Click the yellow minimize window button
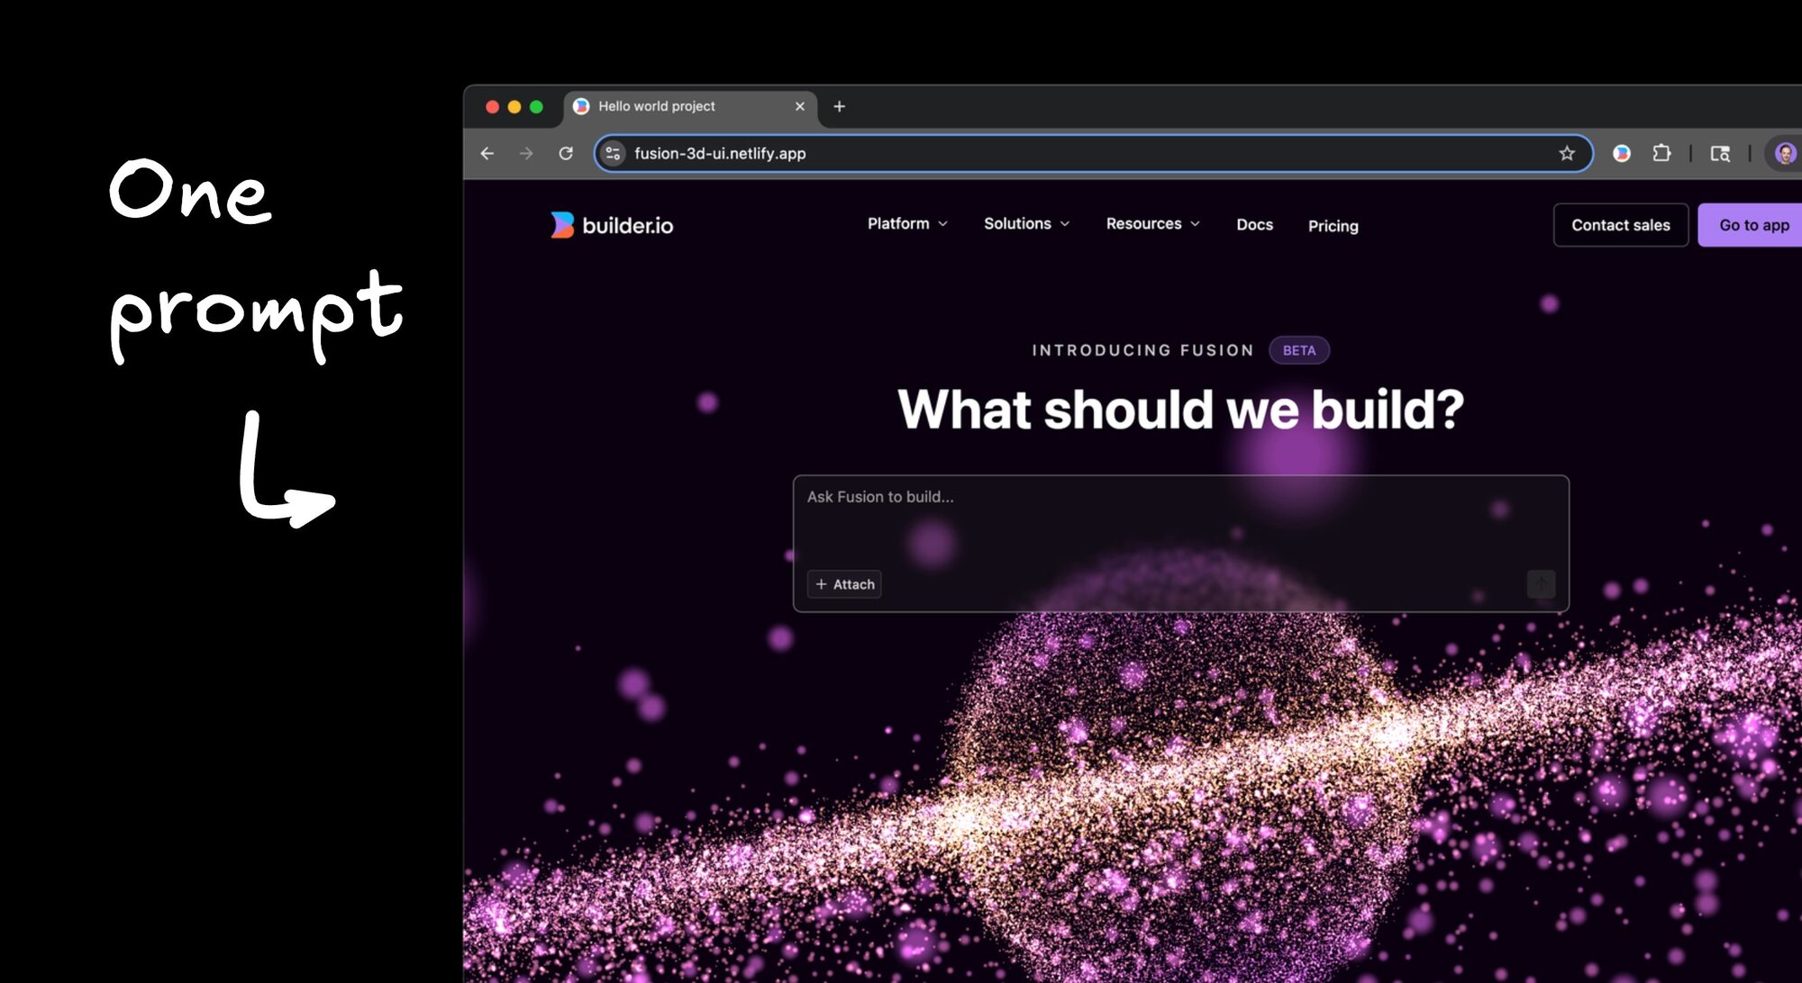 point(514,107)
